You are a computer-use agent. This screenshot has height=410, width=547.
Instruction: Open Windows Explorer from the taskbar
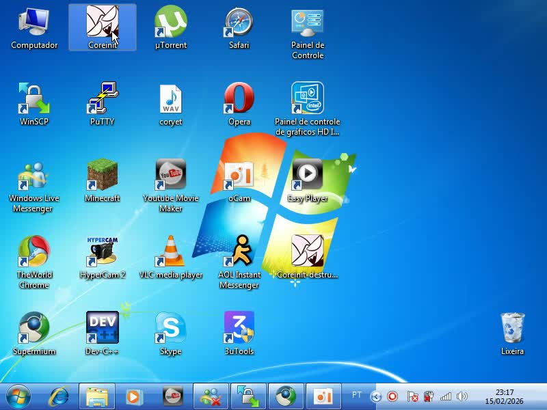(x=98, y=396)
